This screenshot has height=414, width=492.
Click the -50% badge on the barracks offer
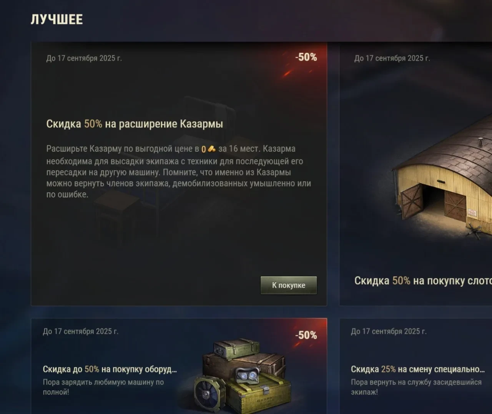[x=306, y=57]
